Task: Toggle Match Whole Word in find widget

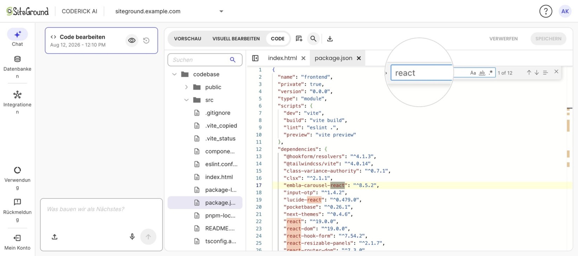Action: click(x=482, y=73)
